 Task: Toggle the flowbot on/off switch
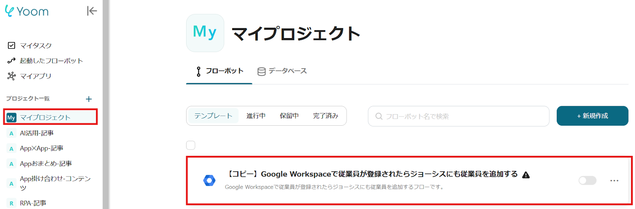(587, 180)
